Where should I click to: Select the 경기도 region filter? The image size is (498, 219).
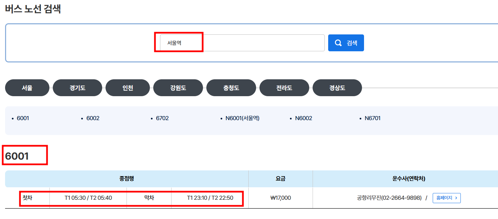coord(77,87)
